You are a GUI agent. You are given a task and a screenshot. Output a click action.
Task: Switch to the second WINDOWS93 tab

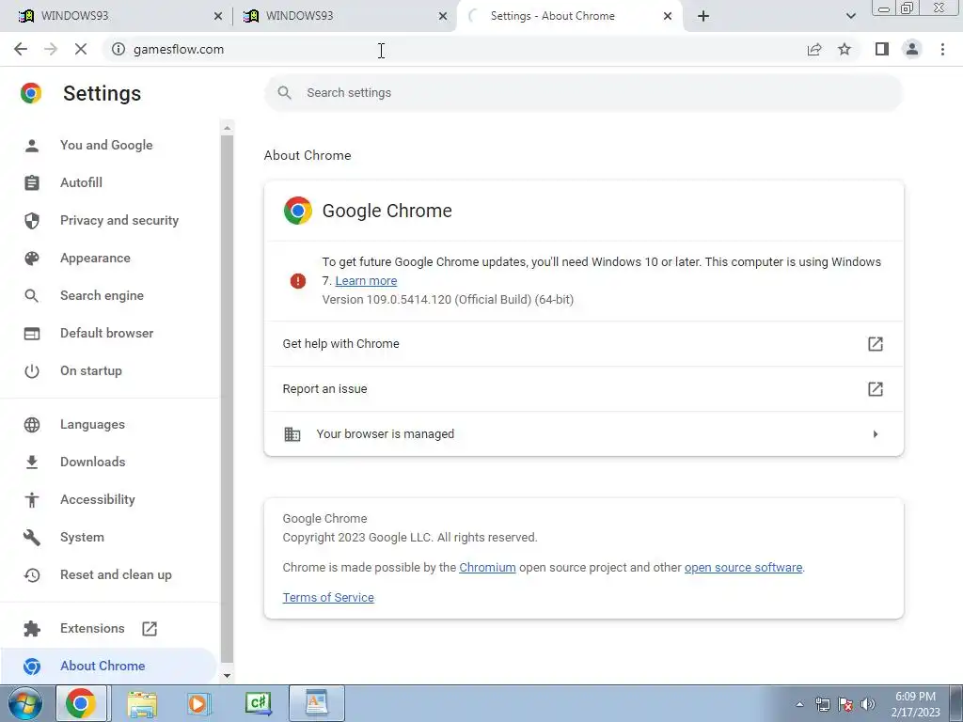(341, 16)
